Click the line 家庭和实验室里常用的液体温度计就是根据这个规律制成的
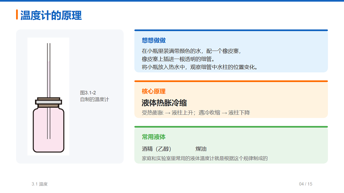 click(x=205, y=158)
